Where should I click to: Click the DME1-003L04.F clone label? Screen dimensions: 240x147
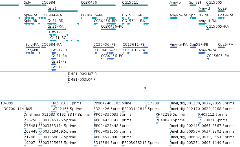click(82, 80)
